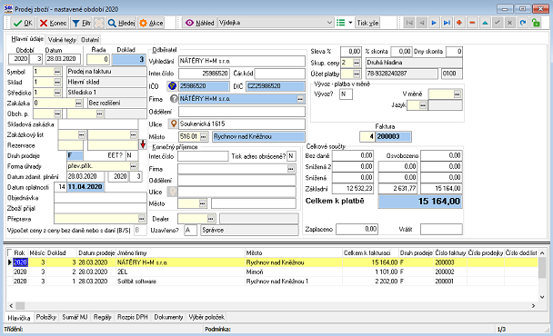Click the grid horizontal scrollbar right arrow

[533, 306]
